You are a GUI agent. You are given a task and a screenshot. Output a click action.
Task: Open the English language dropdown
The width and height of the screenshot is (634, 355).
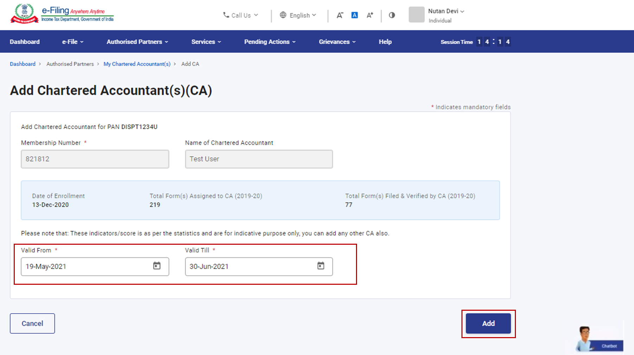pyautogui.click(x=298, y=15)
